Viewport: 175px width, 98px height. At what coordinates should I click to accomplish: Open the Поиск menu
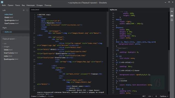coord(17,5)
